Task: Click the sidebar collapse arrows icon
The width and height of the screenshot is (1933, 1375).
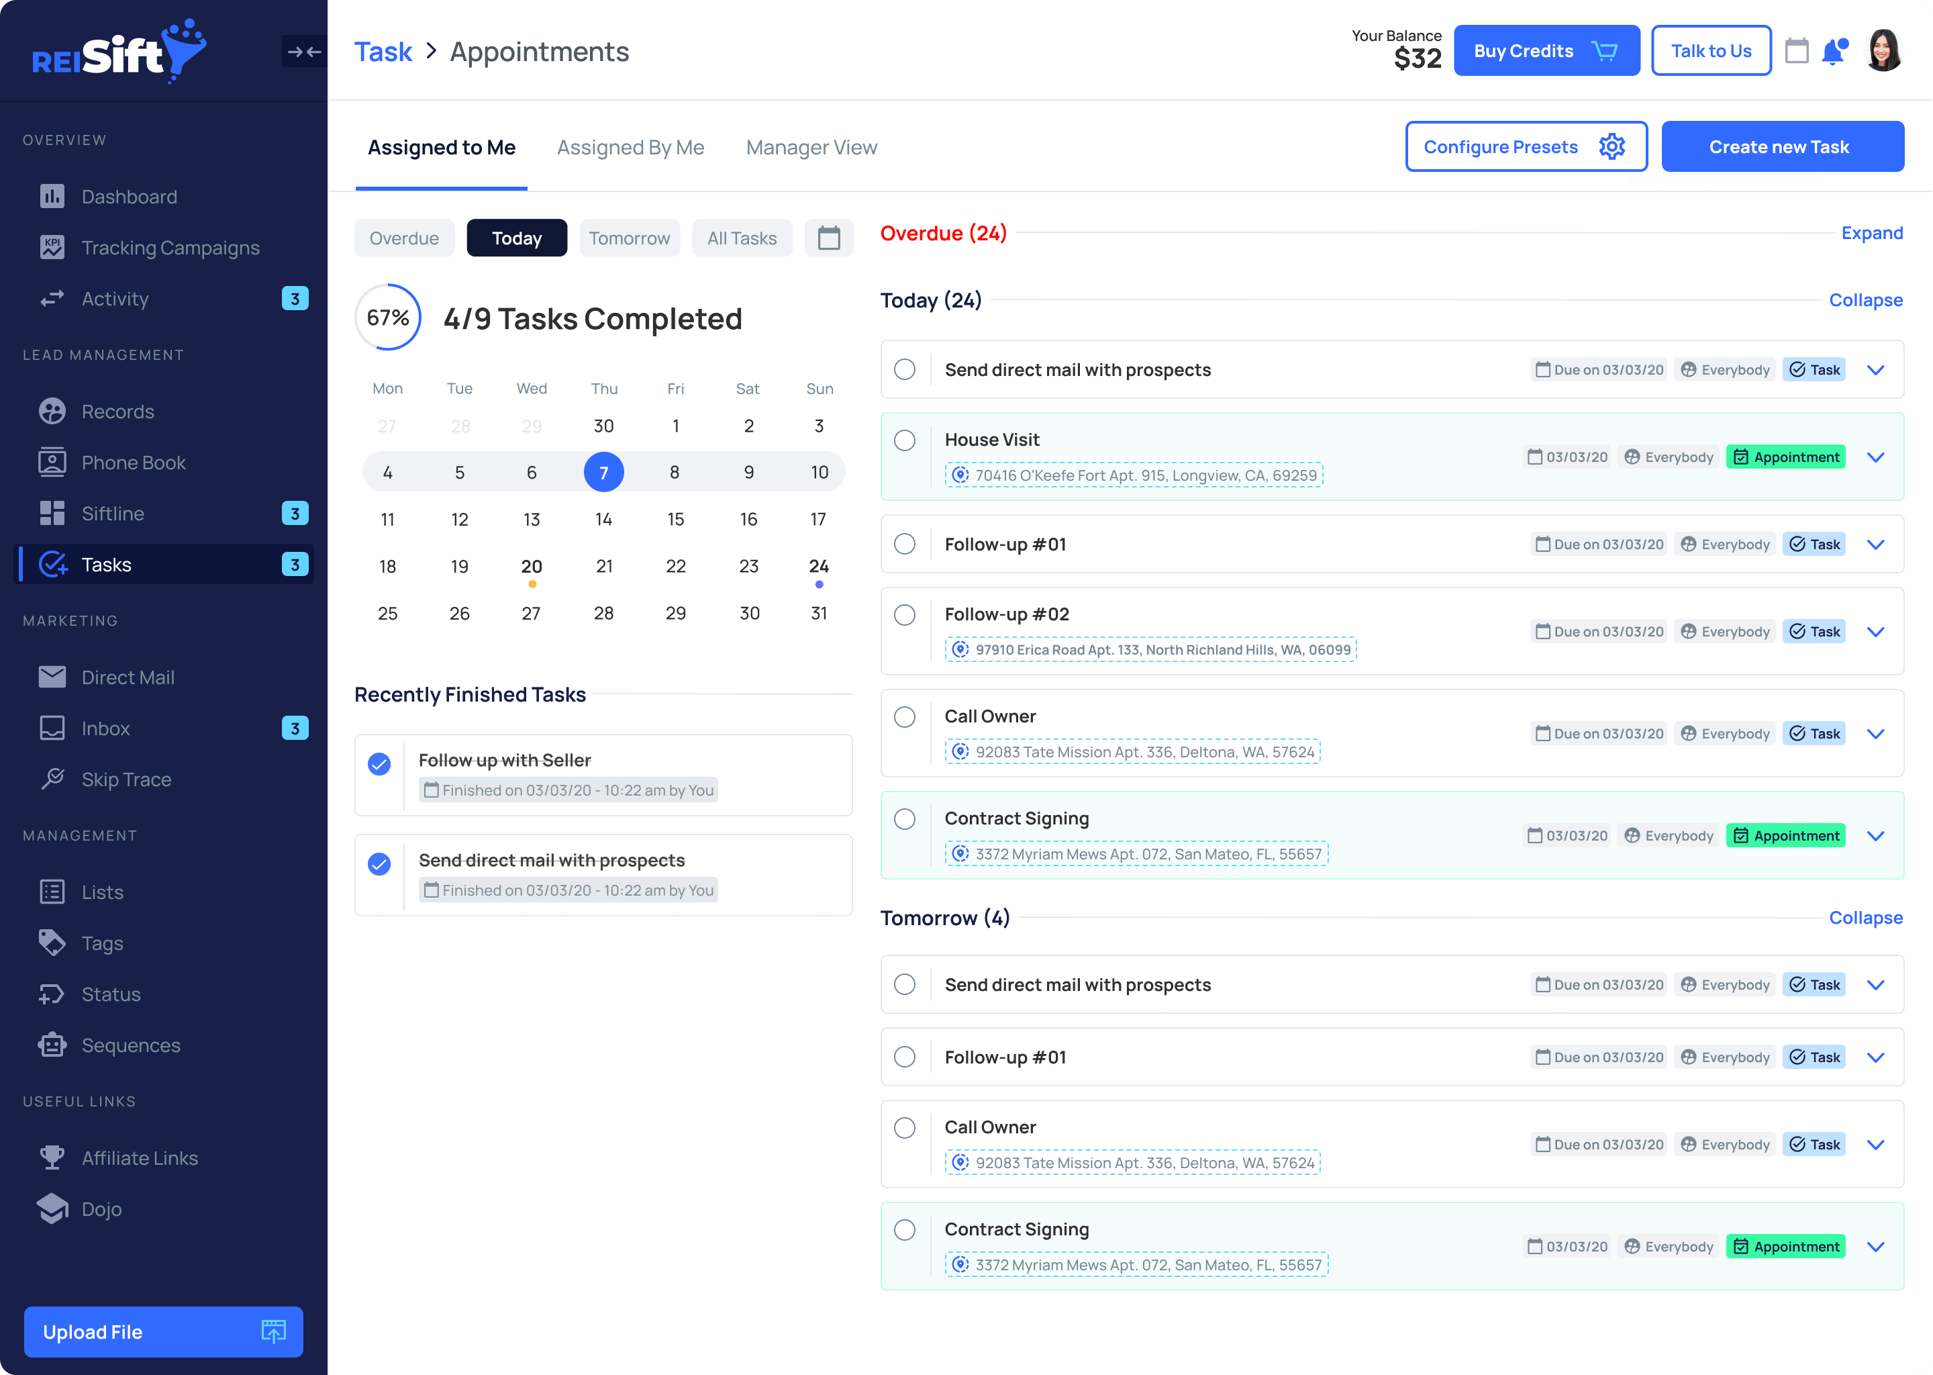Action: pyautogui.click(x=304, y=52)
